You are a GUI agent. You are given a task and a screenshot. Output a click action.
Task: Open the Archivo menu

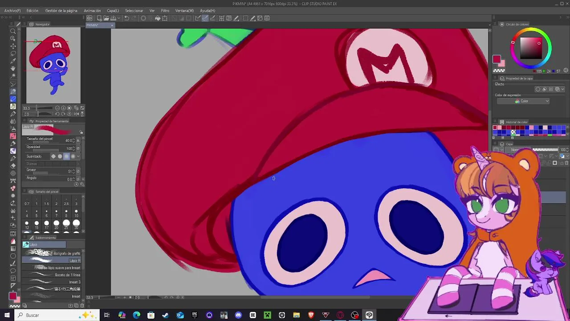[12, 11]
